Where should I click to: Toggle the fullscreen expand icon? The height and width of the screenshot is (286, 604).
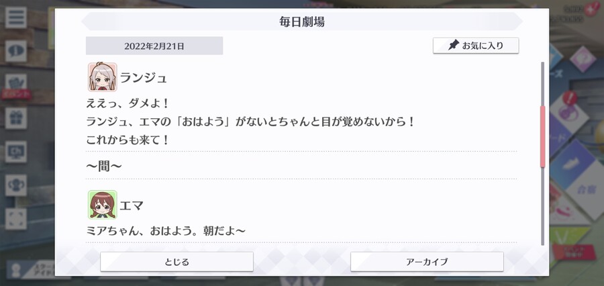16,219
